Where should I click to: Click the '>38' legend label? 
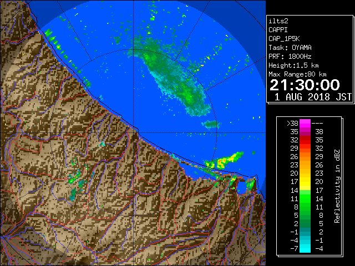click(x=292, y=123)
